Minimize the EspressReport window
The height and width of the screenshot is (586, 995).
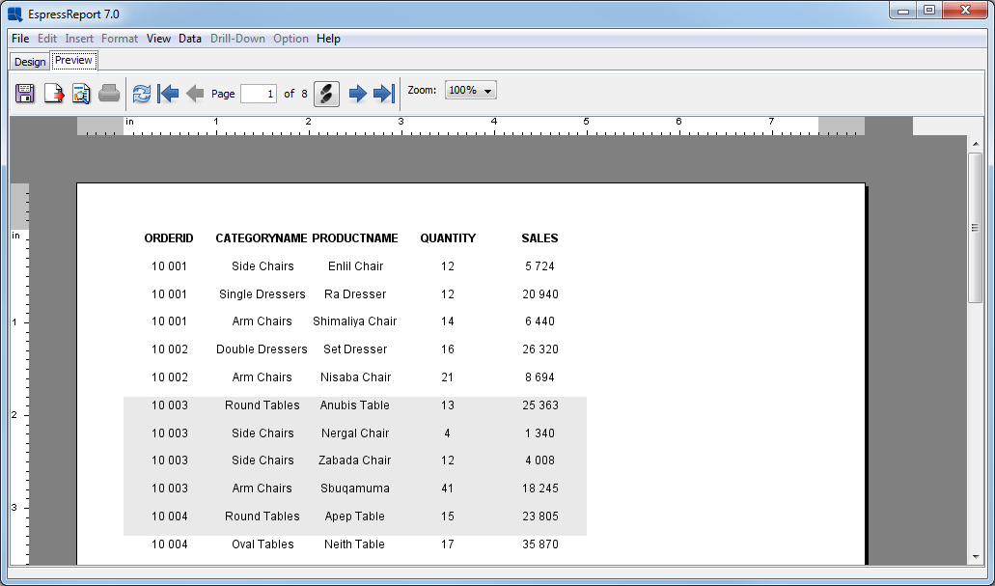(903, 11)
